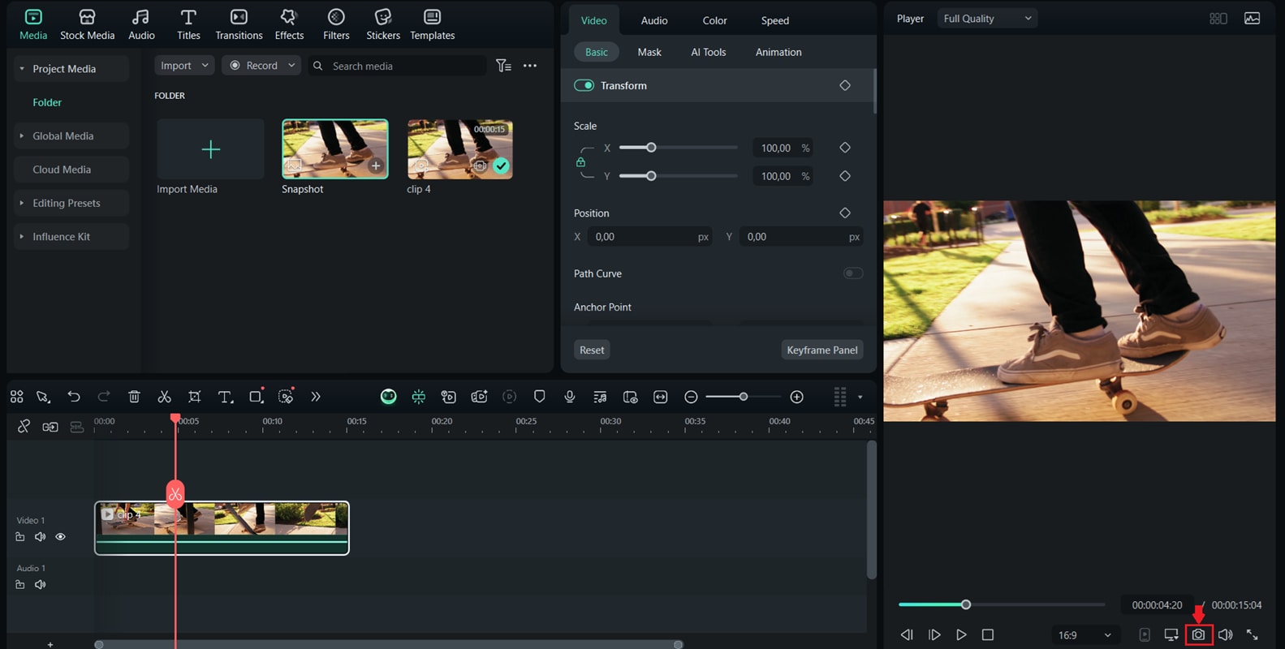Play the preview video
The image size is (1285, 649).
961,634
